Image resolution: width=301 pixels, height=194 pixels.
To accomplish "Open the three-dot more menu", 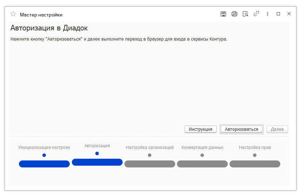I will (267, 14).
